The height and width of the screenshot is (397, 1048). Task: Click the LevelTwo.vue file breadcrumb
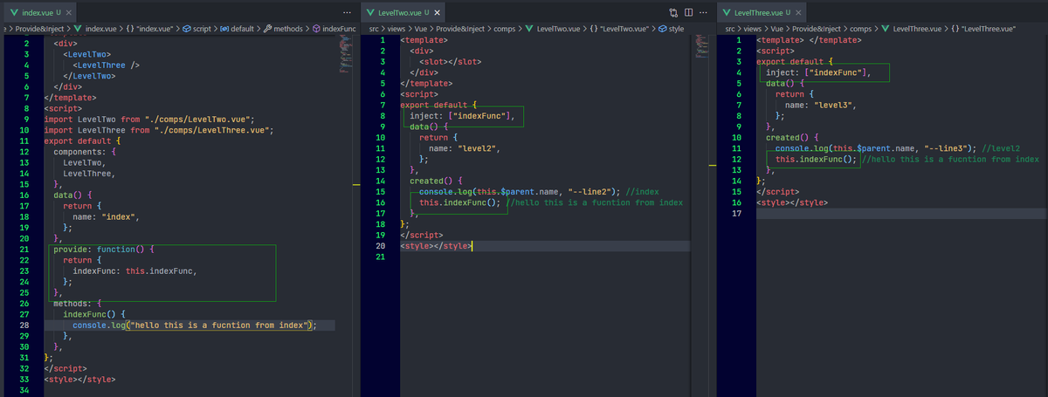click(x=556, y=29)
